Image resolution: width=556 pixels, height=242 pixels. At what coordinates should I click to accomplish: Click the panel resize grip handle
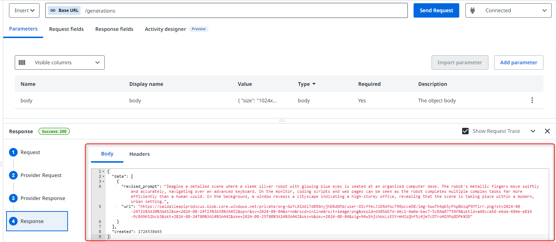(x=282, y=121)
